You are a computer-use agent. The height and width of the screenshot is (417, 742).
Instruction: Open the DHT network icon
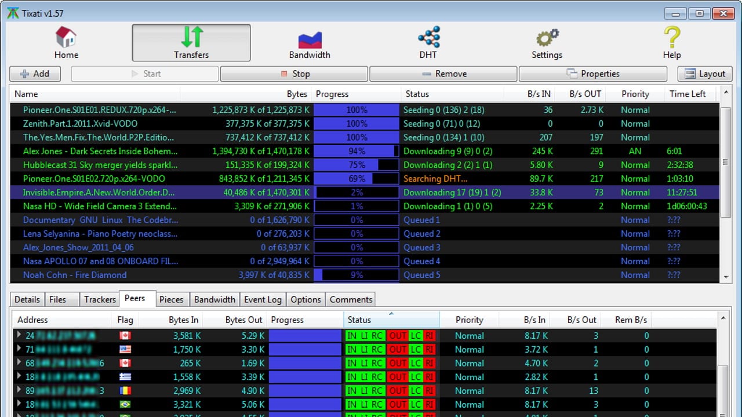[428, 37]
